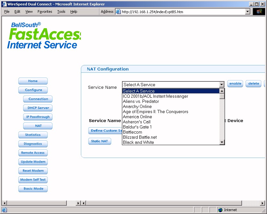Click the BellSouth FastAccess logo

tap(44, 36)
